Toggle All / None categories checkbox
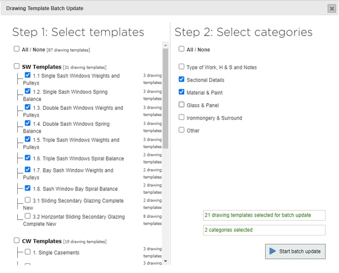The height and width of the screenshot is (273, 339). (182, 49)
